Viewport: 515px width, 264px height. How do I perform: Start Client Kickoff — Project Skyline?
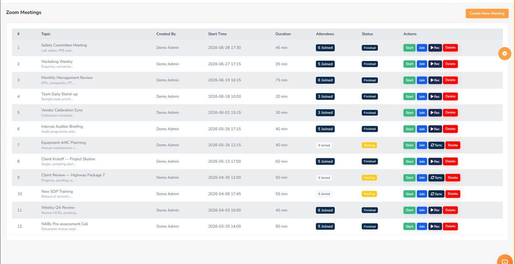409,162
